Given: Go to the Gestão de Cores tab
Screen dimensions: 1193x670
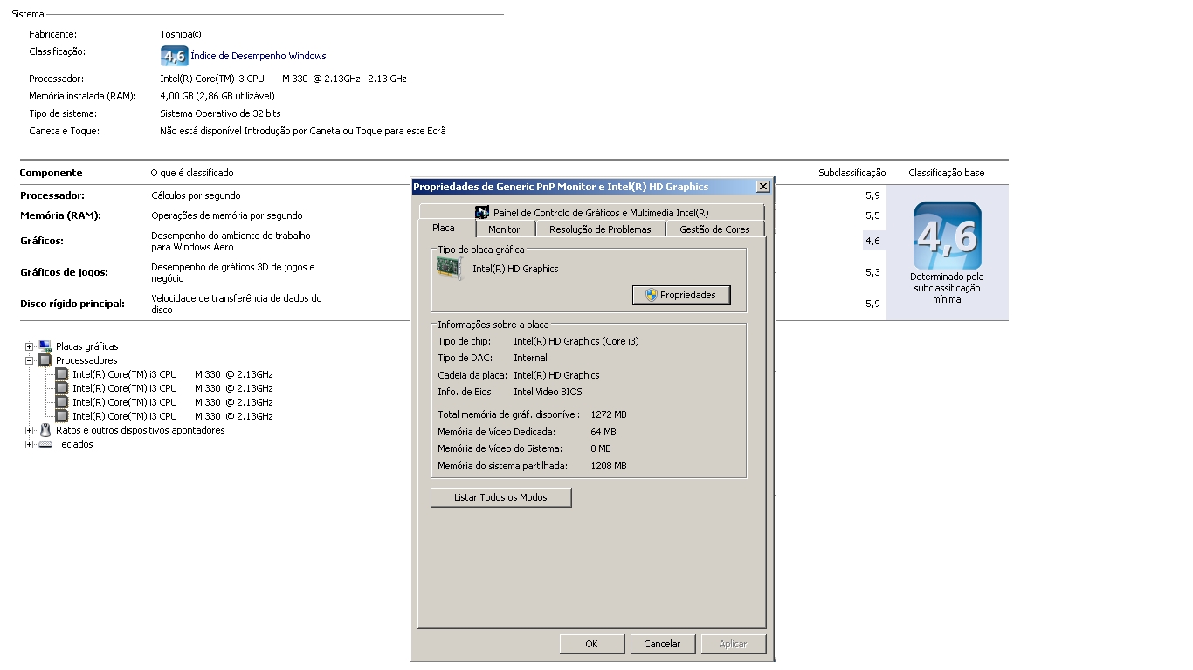Looking at the screenshot, I should [x=714, y=229].
